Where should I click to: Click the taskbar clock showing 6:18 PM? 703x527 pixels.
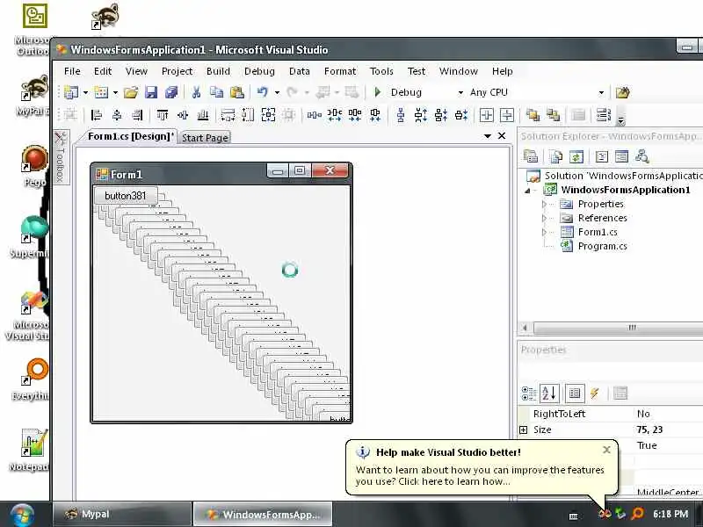tap(670, 514)
